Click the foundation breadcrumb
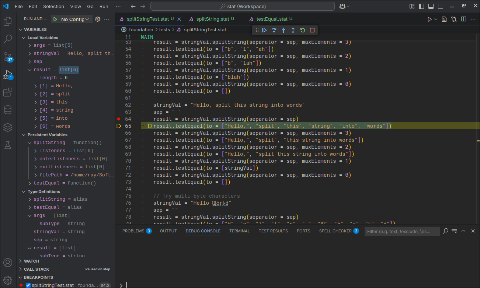Screen dimensions: 480x288 click(x=141, y=30)
